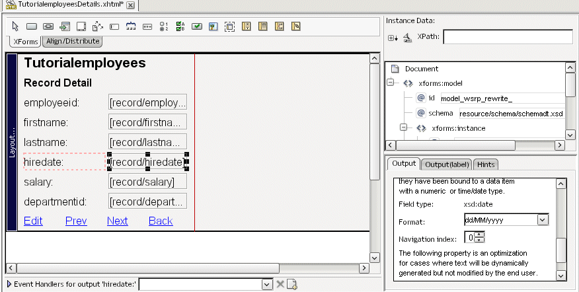Decrease the Navigation index value
Viewport: 579px width, 292px height.
pos(479,240)
